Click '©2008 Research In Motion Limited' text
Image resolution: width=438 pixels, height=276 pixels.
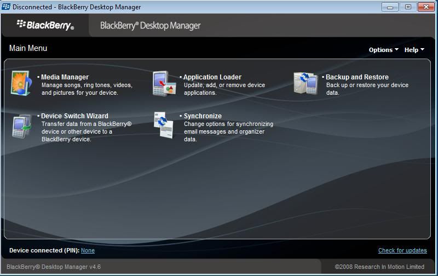[x=379, y=267]
